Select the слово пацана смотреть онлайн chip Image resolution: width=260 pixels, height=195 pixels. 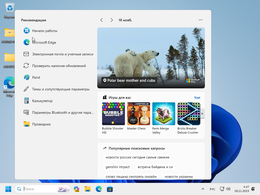pos(131,176)
